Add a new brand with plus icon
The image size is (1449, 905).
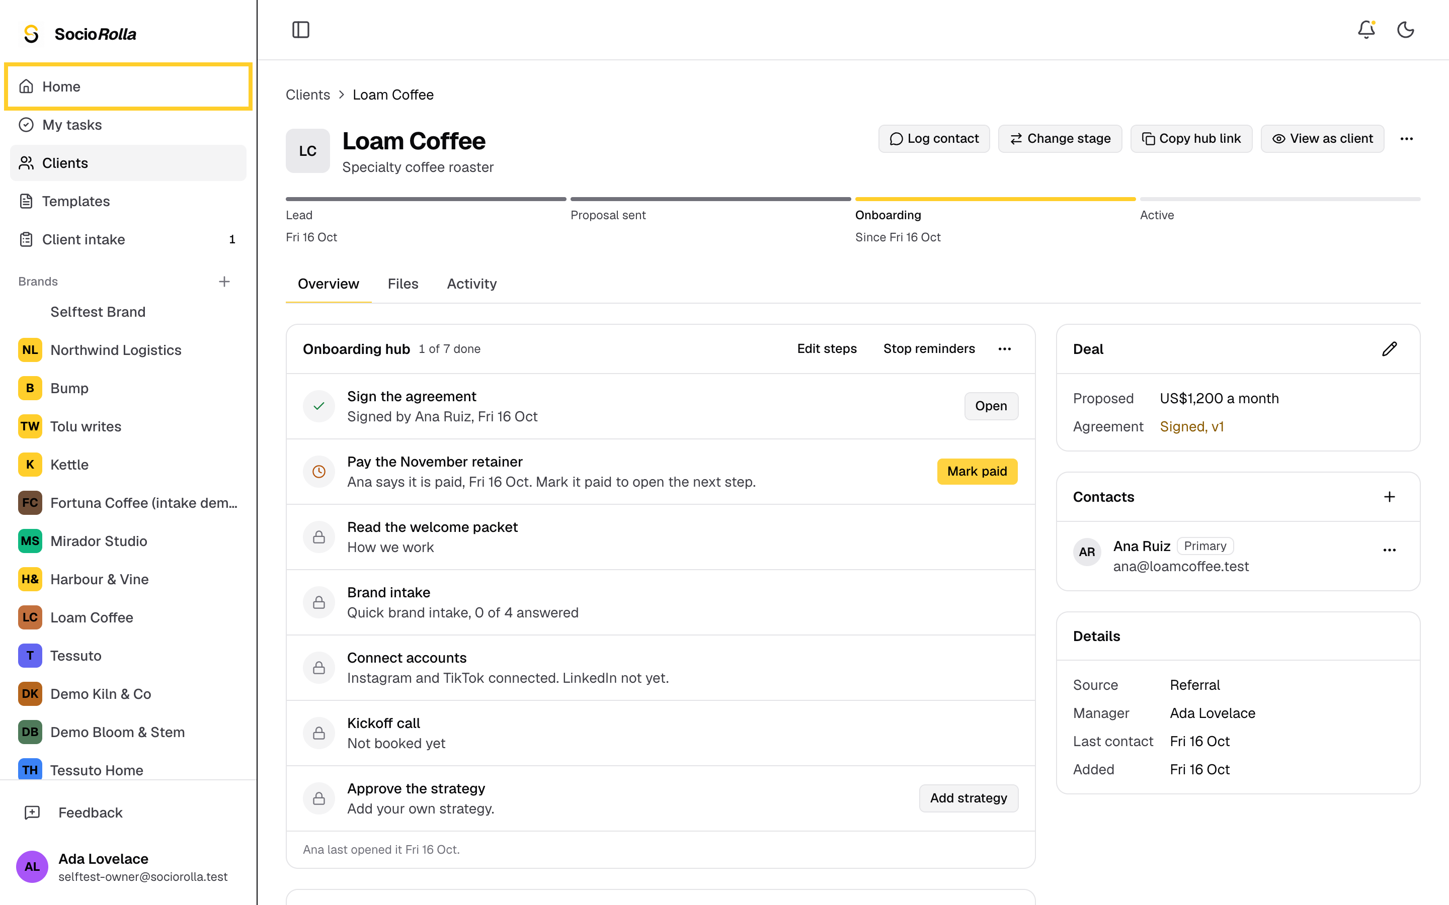pos(224,282)
